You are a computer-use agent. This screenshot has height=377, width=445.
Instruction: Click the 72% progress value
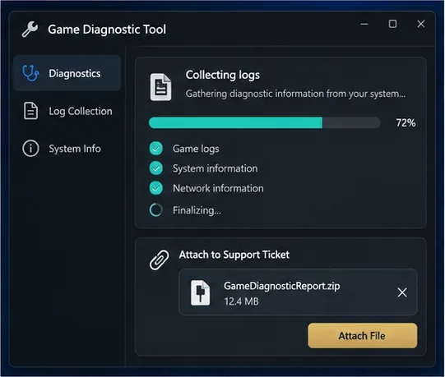406,122
